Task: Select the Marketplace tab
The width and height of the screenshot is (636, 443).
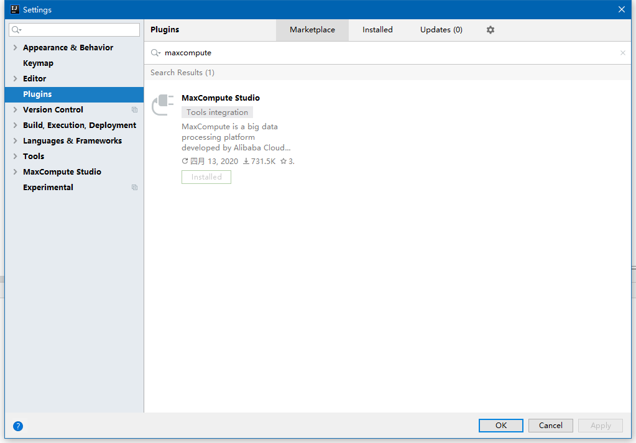Action: [312, 29]
